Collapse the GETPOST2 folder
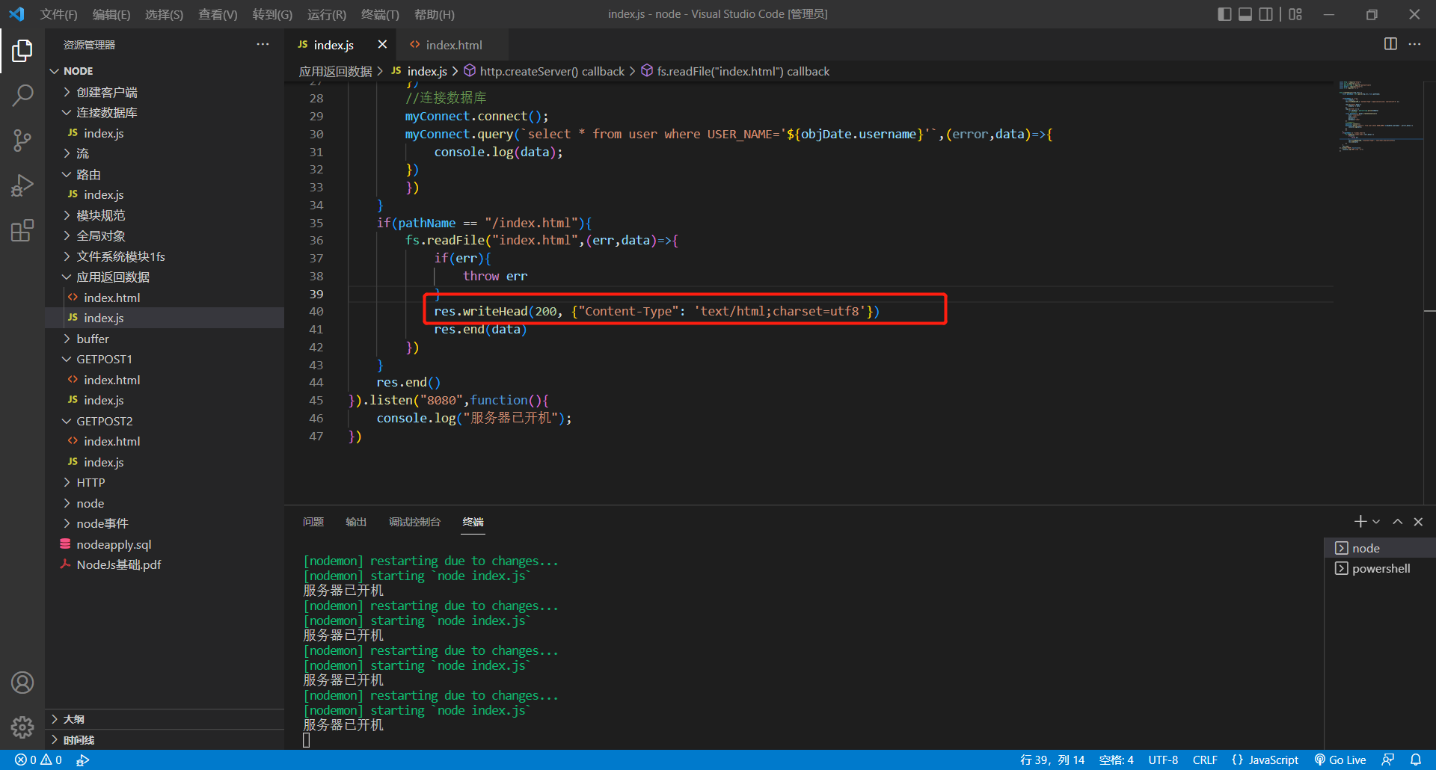The height and width of the screenshot is (770, 1436). [165, 421]
